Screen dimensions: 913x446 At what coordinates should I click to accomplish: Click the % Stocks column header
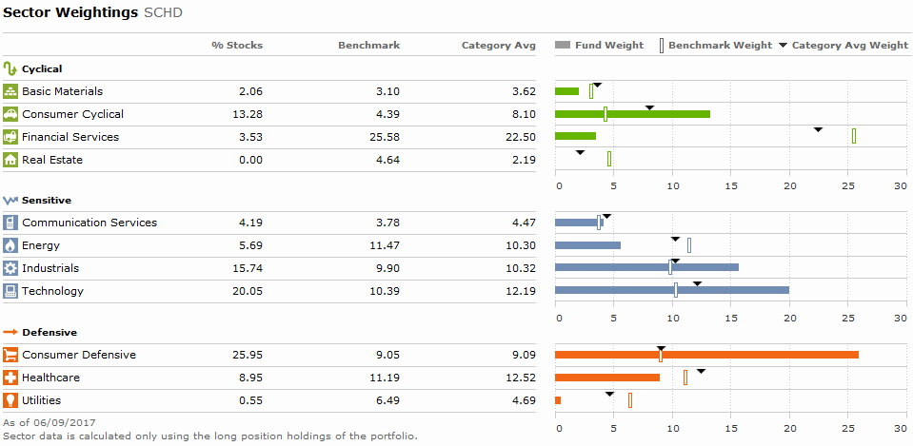click(237, 46)
